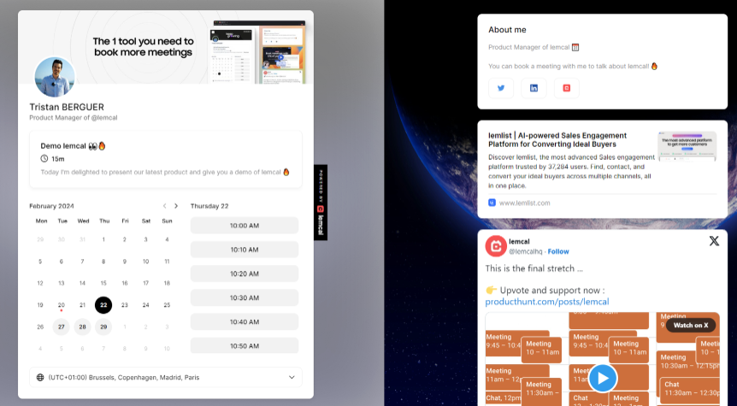Open the www.lemlist.com link
Viewport: 737px width, 406px height.
point(525,203)
